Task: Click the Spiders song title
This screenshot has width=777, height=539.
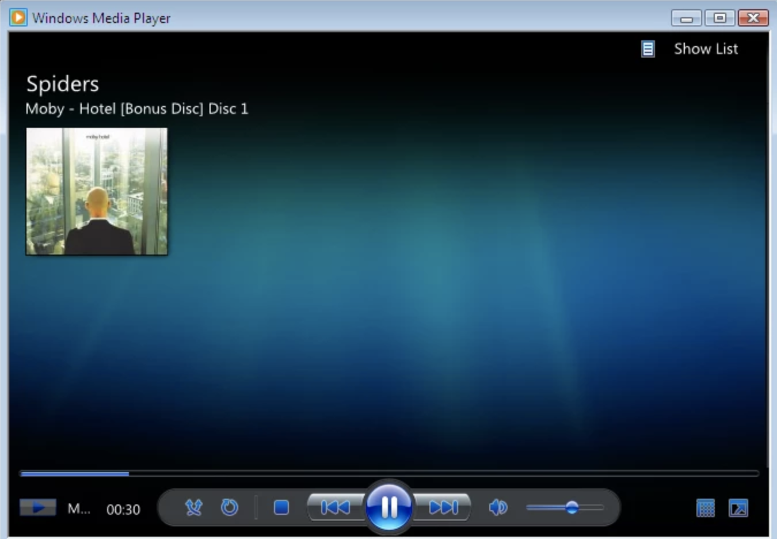Action: (x=63, y=84)
